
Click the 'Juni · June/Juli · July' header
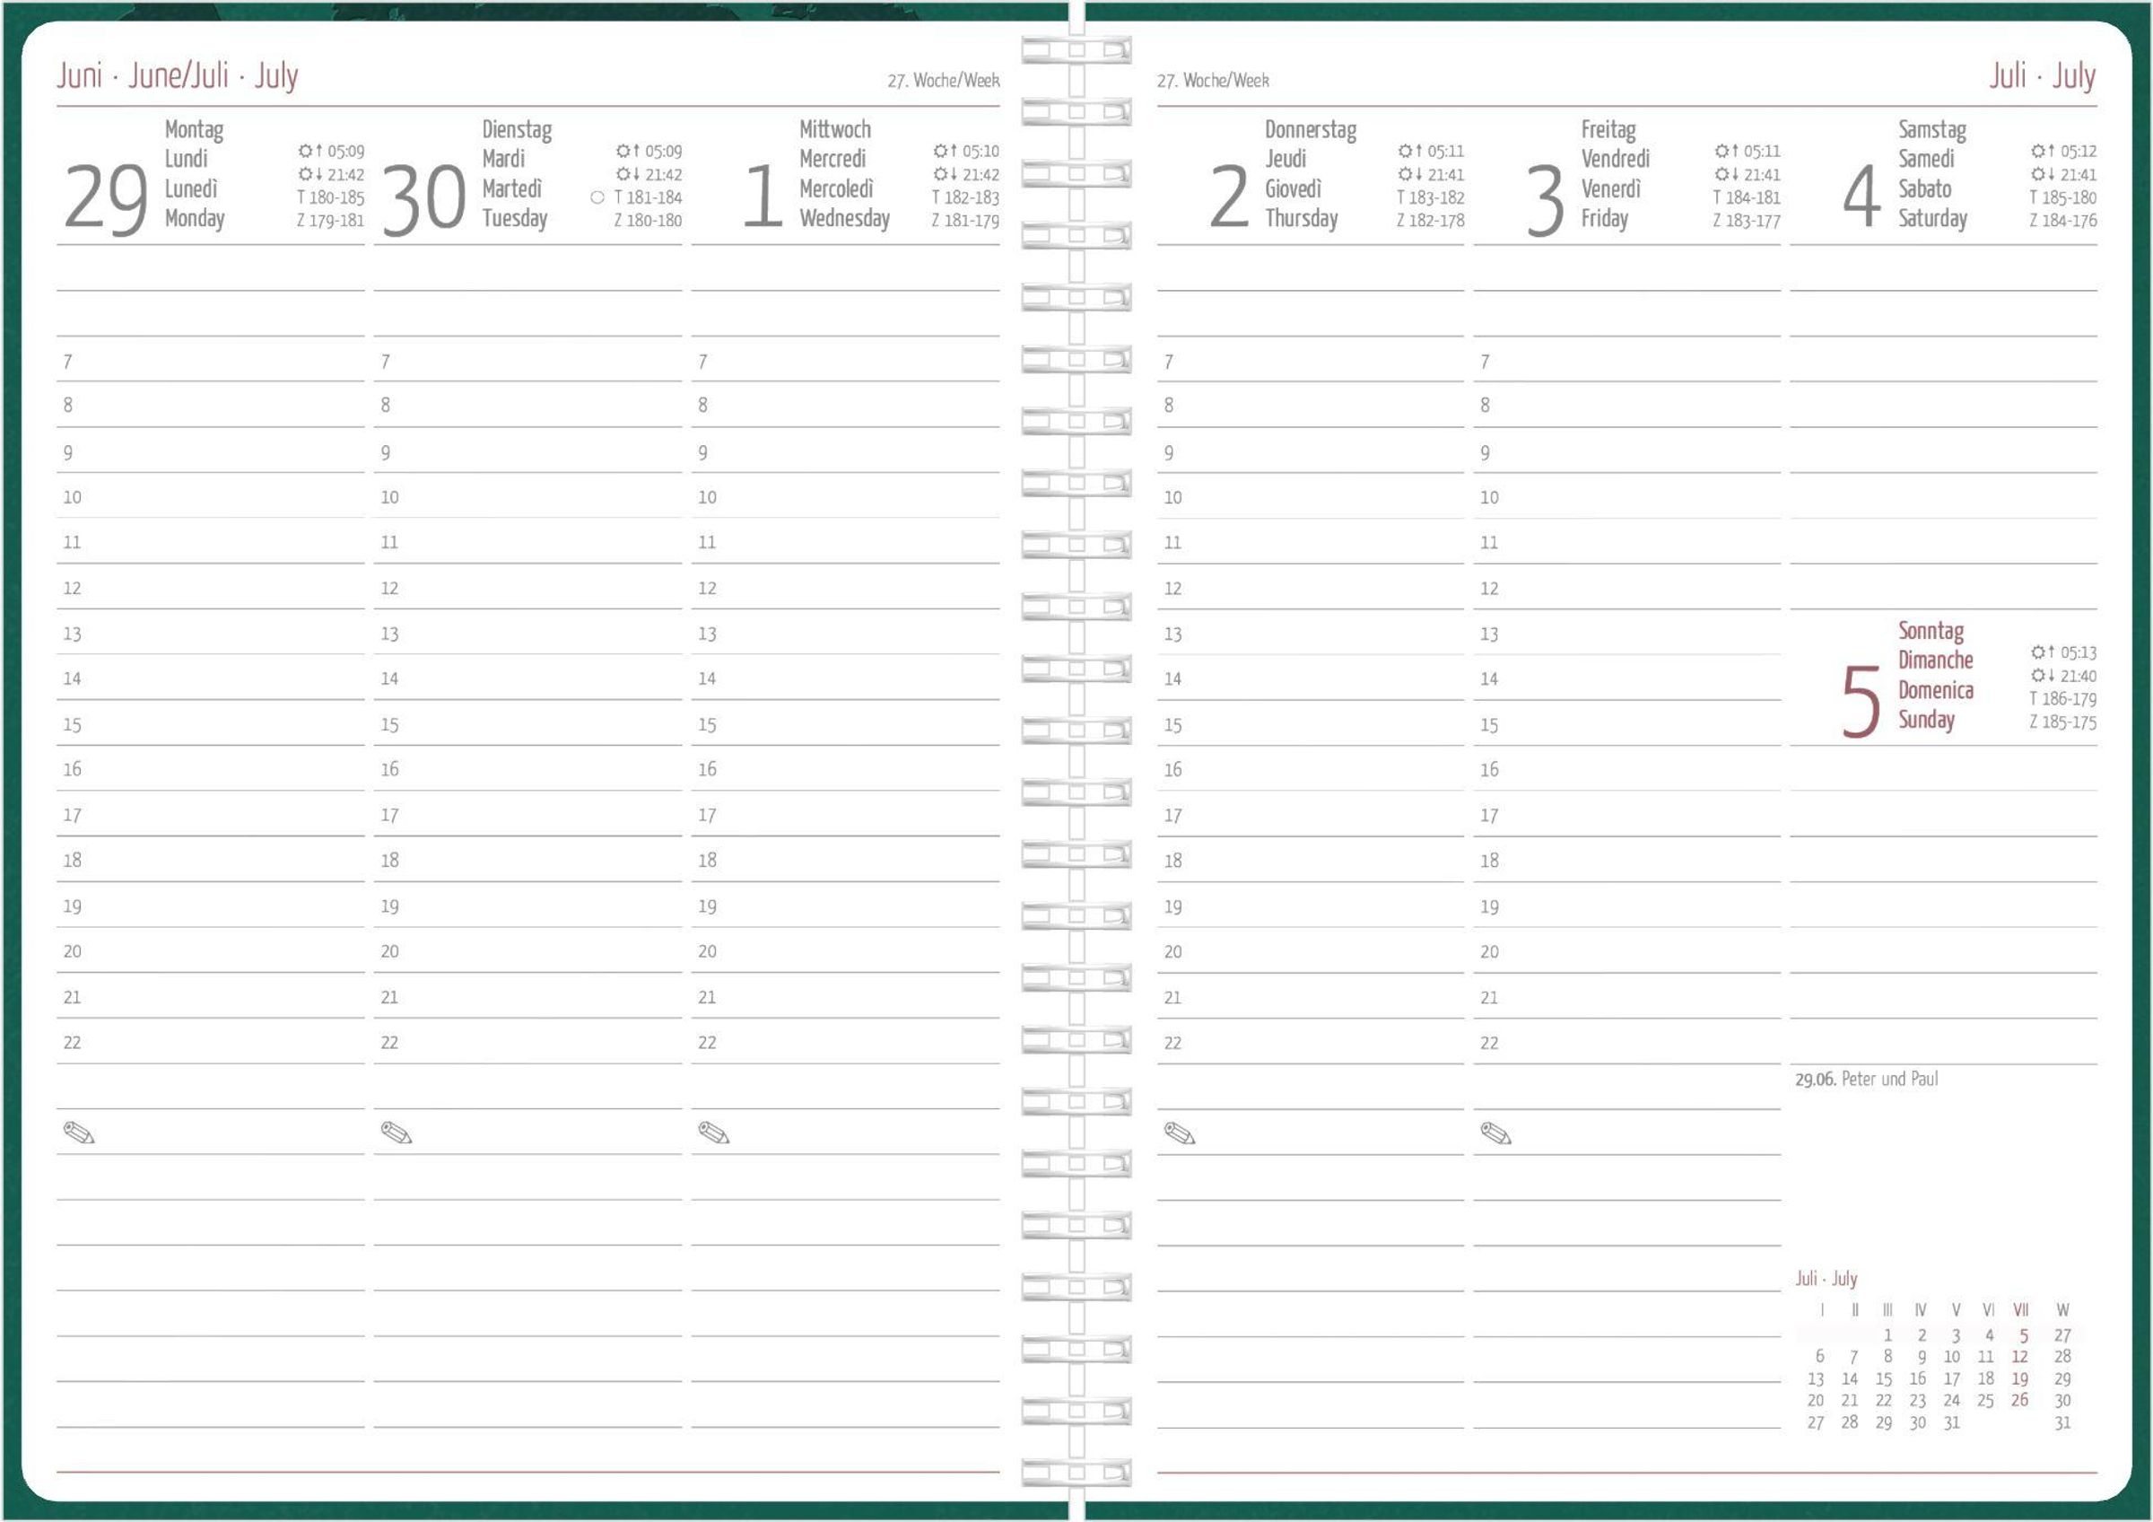tap(178, 75)
